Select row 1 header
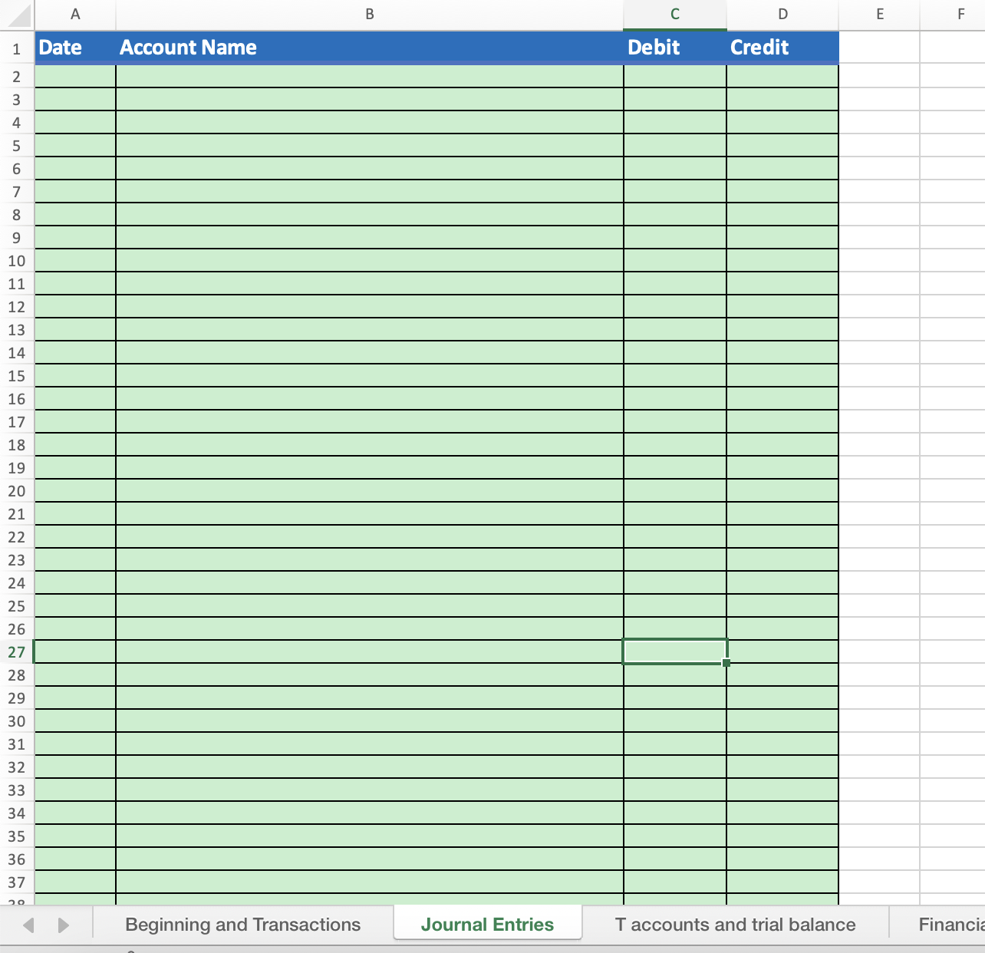Screen dimensions: 985x953 pos(17,47)
